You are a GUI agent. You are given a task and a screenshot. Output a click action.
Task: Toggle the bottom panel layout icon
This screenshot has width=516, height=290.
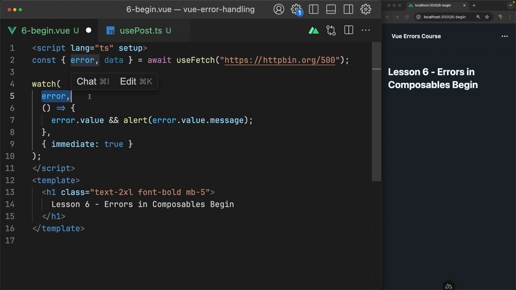[x=331, y=9]
